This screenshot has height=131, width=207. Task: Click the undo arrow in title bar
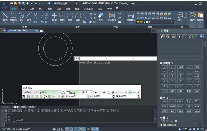(x=36, y=3)
